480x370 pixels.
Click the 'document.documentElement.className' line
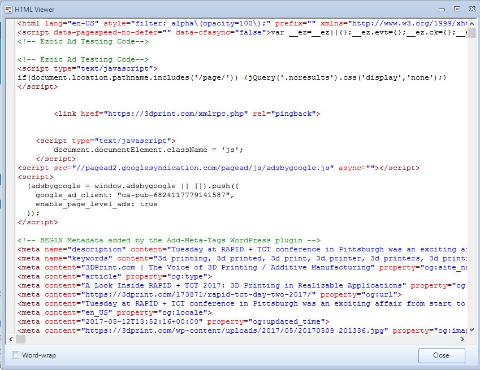click(148, 150)
